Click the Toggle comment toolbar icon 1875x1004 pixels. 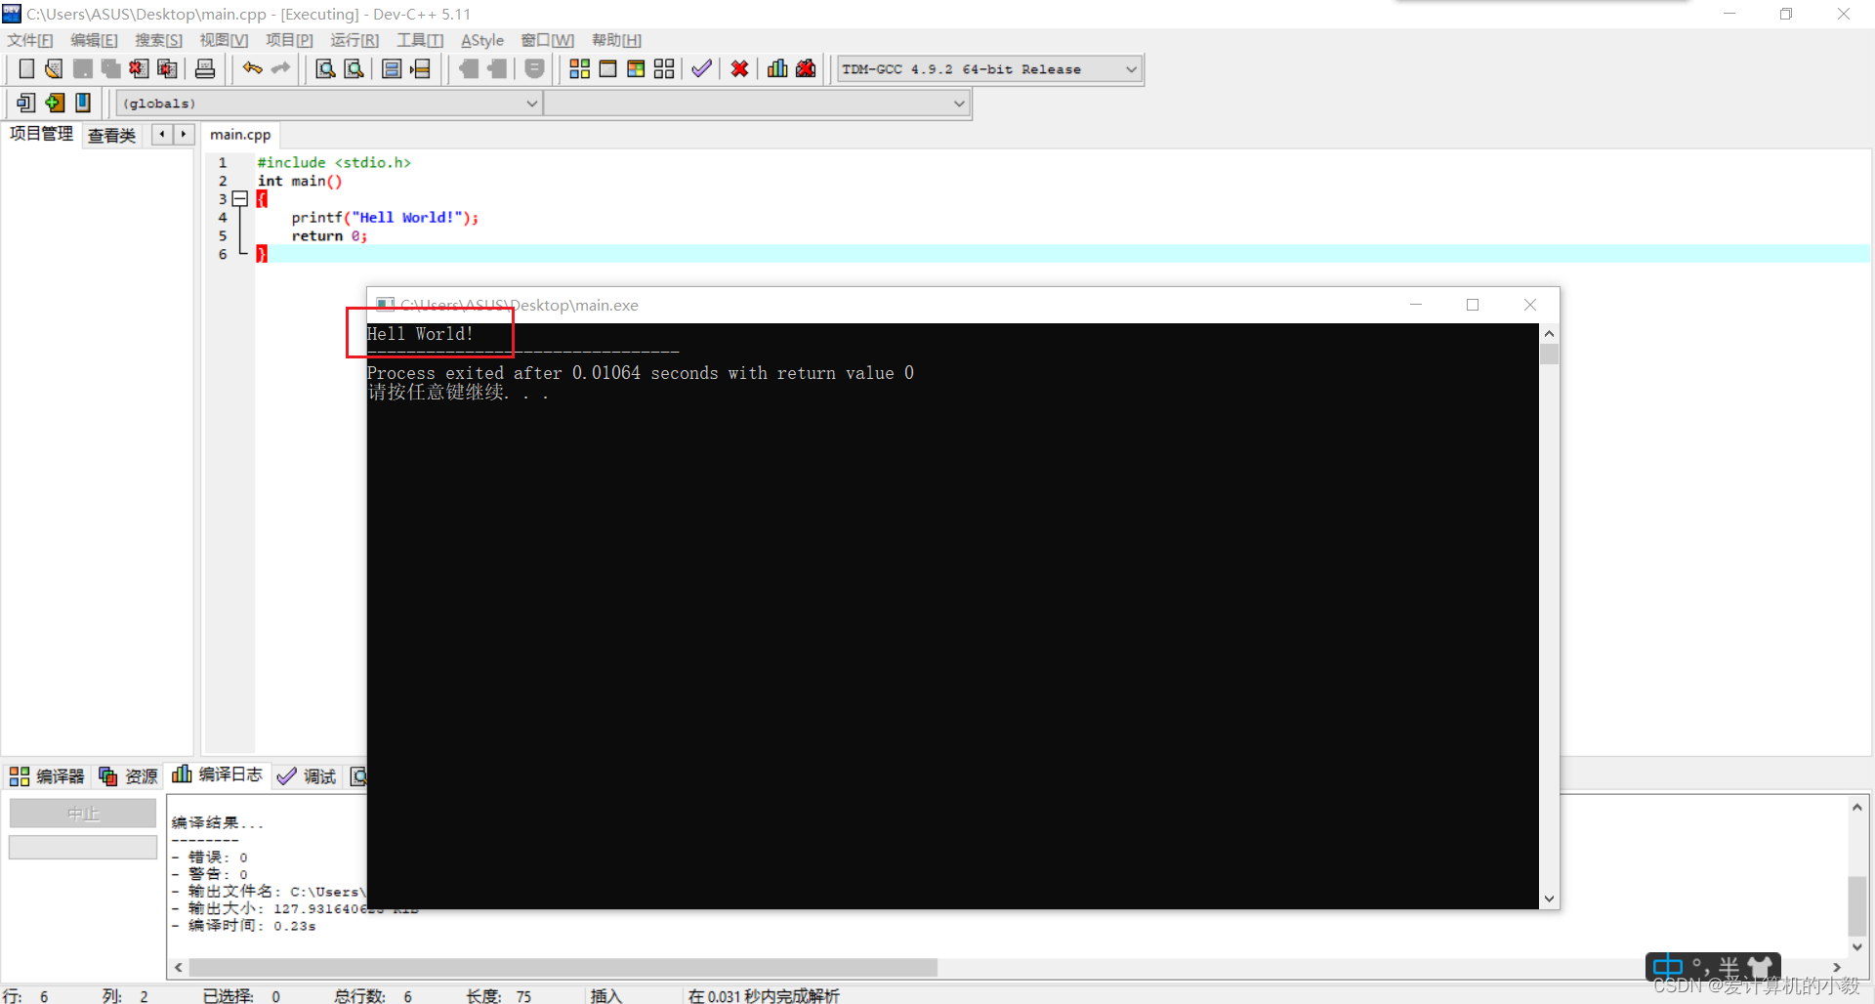(534, 68)
